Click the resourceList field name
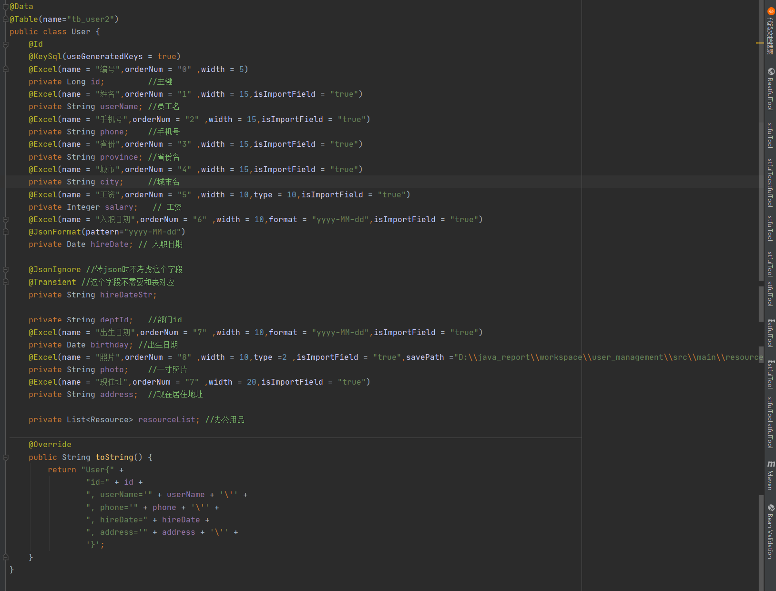The width and height of the screenshot is (776, 591). coord(167,420)
